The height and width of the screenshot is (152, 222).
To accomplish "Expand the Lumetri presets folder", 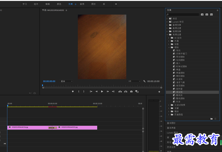I will [167, 22].
